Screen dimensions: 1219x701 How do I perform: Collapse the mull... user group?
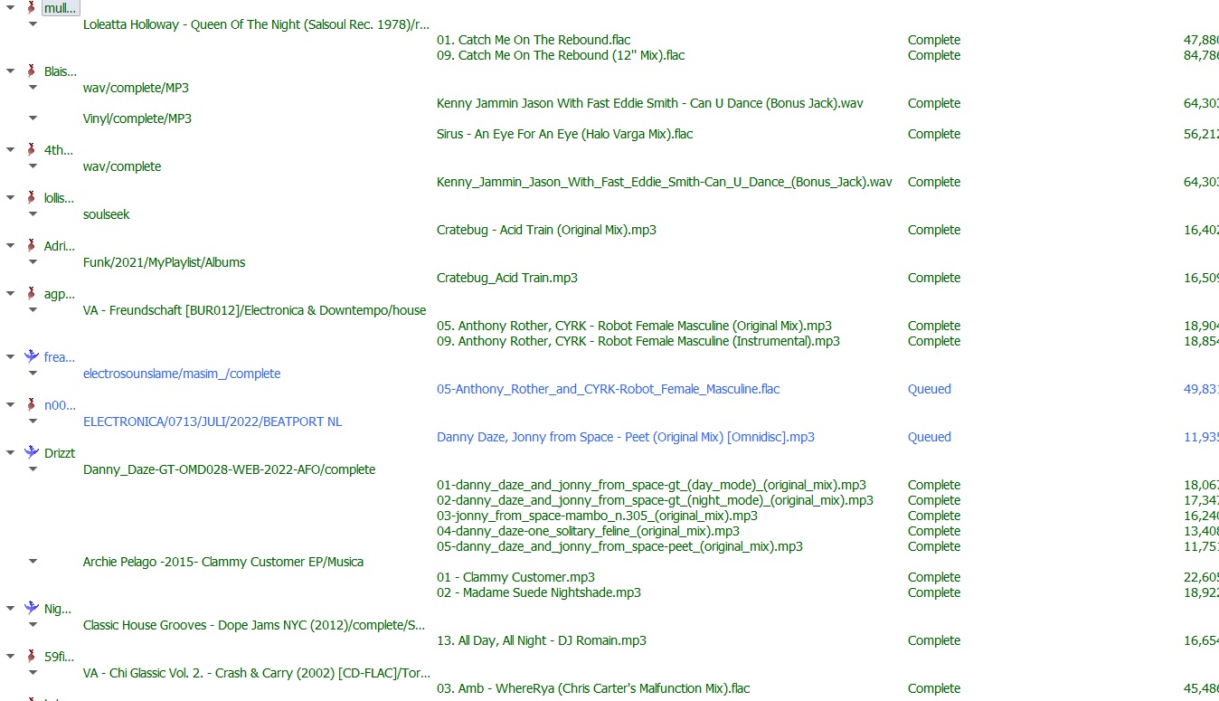[x=10, y=8]
